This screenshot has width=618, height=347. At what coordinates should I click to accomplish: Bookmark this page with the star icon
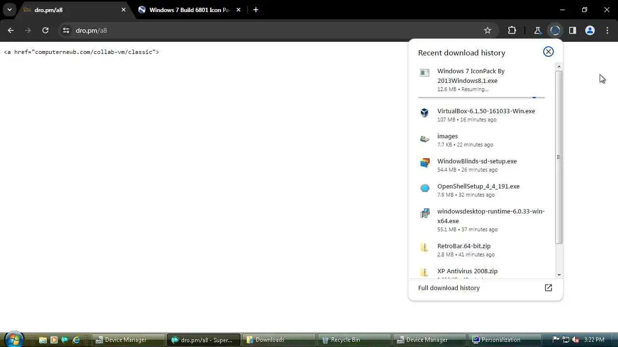coord(488,30)
